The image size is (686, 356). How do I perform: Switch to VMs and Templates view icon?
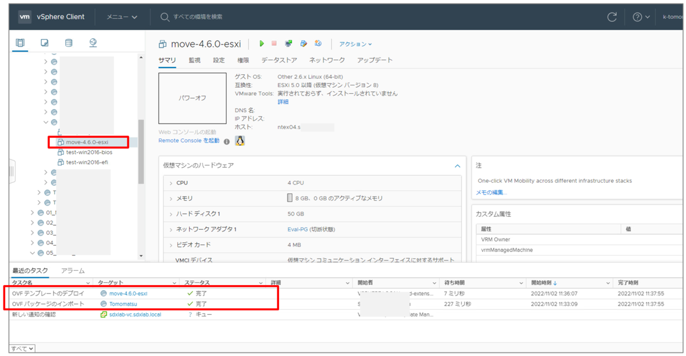(x=45, y=43)
